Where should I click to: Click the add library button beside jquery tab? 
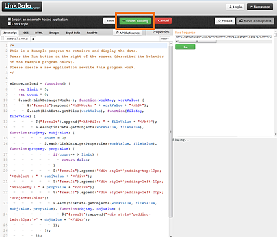(33, 39)
